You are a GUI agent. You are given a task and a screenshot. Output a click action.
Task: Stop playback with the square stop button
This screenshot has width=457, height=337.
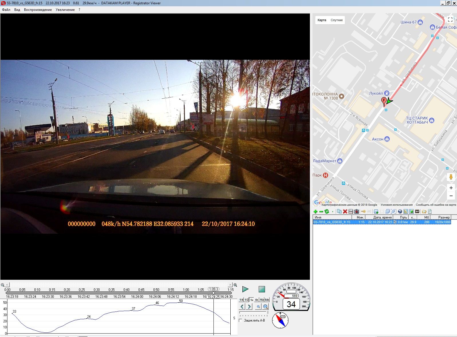[262, 289]
